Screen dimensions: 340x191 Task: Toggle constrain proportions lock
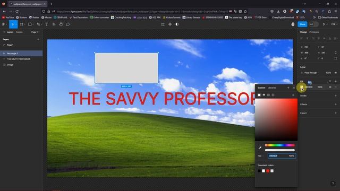coord(336,53)
